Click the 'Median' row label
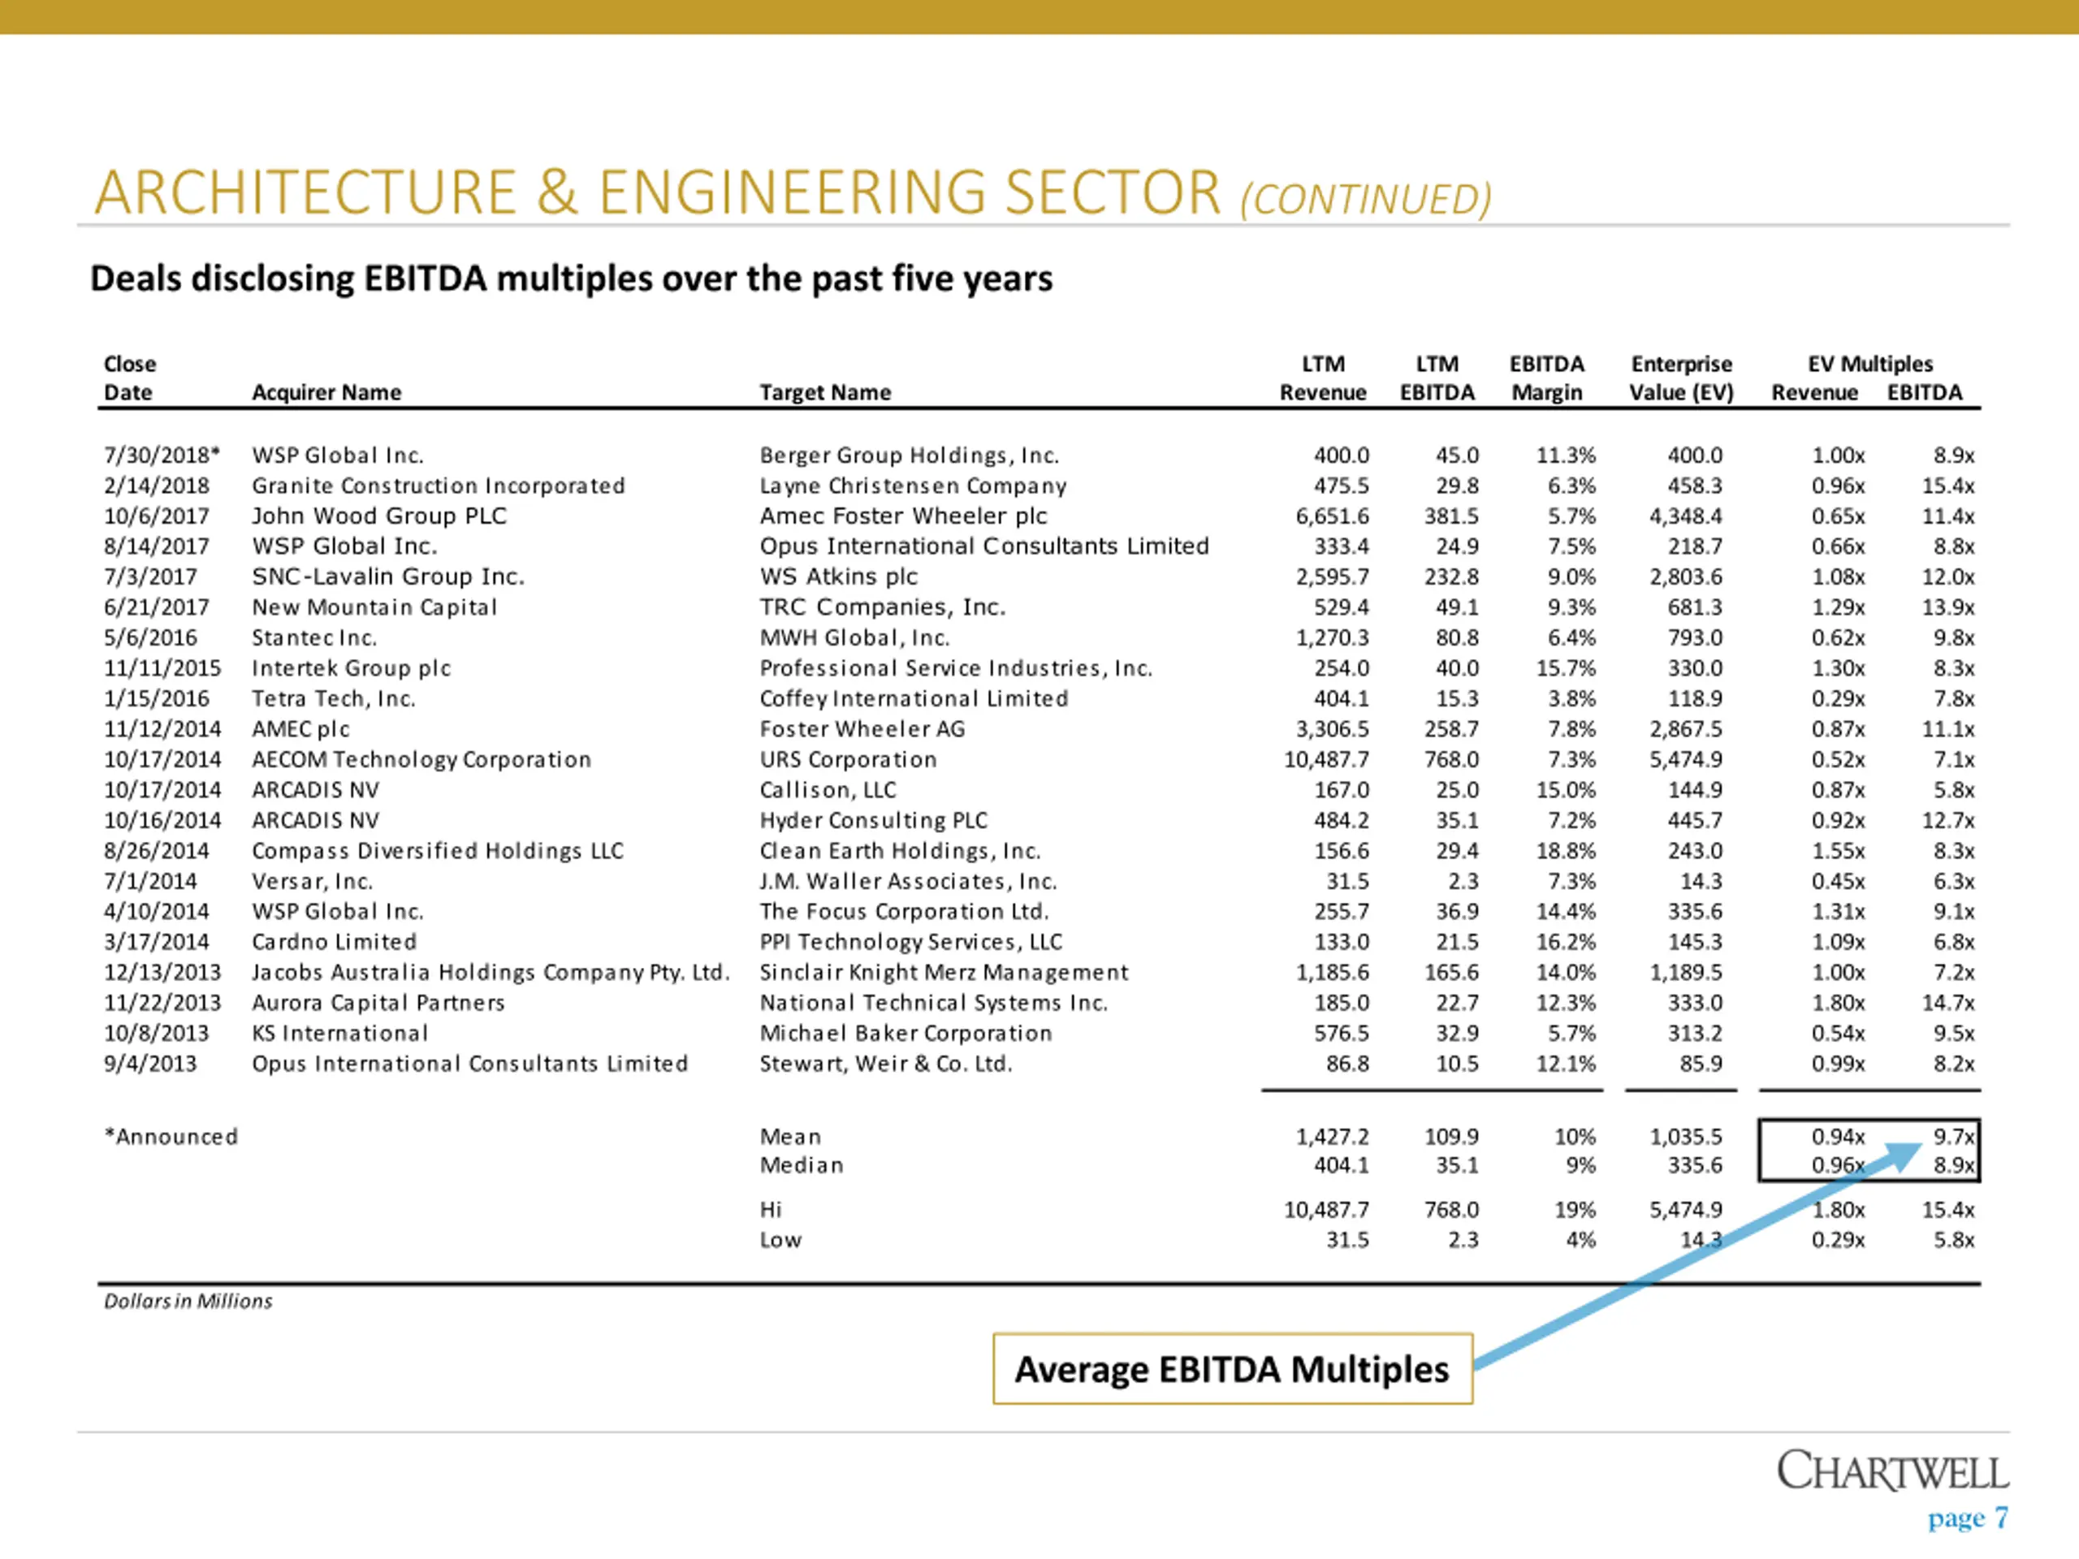 pos(802,1165)
